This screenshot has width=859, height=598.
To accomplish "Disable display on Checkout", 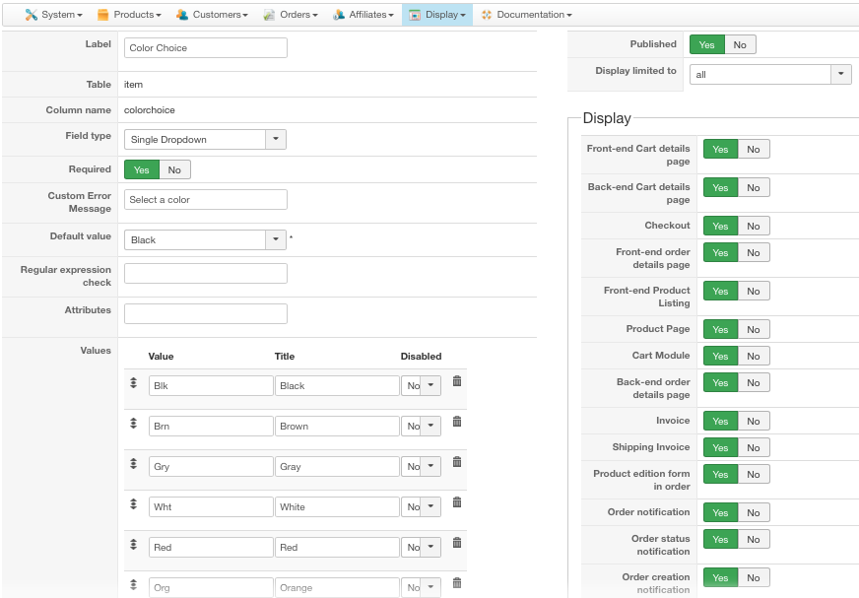I will (x=754, y=226).
